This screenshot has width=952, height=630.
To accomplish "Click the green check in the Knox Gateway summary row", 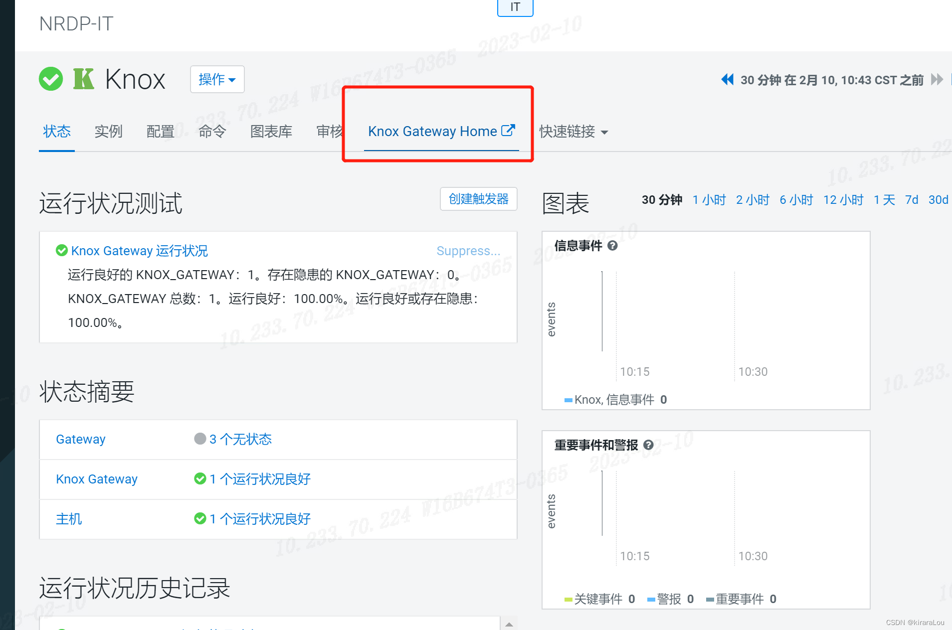I will click(x=200, y=478).
